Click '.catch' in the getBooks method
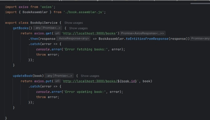Viewport: 210px width, 120px height. (x=34, y=44)
